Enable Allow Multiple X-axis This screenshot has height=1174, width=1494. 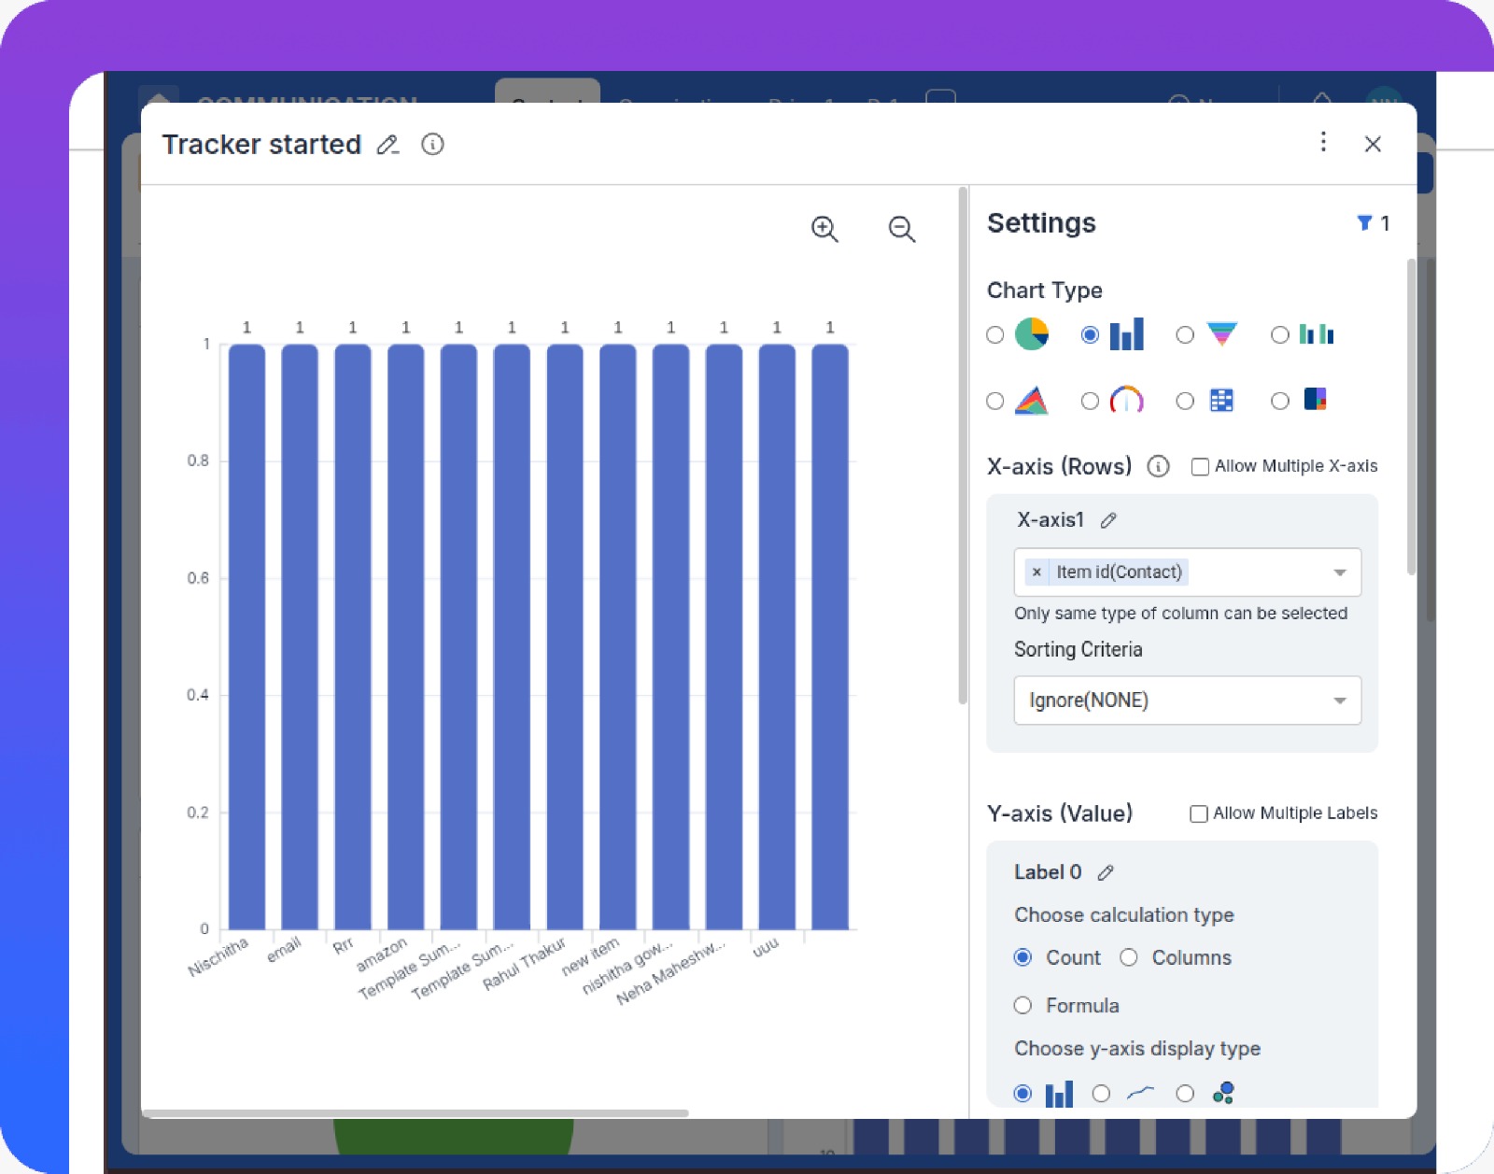point(1200,466)
